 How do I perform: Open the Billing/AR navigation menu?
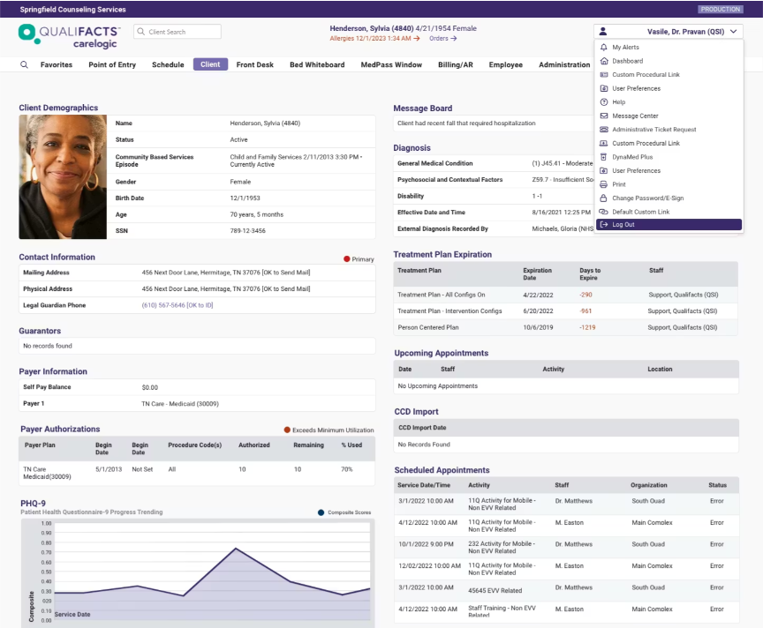pyautogui.click(x=456, y=65)
